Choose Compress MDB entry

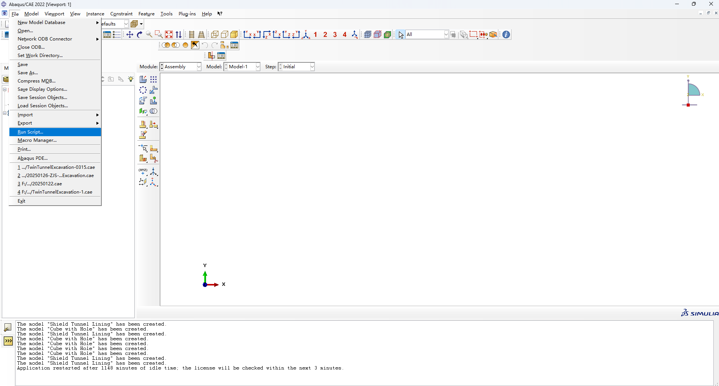[55, 81]
